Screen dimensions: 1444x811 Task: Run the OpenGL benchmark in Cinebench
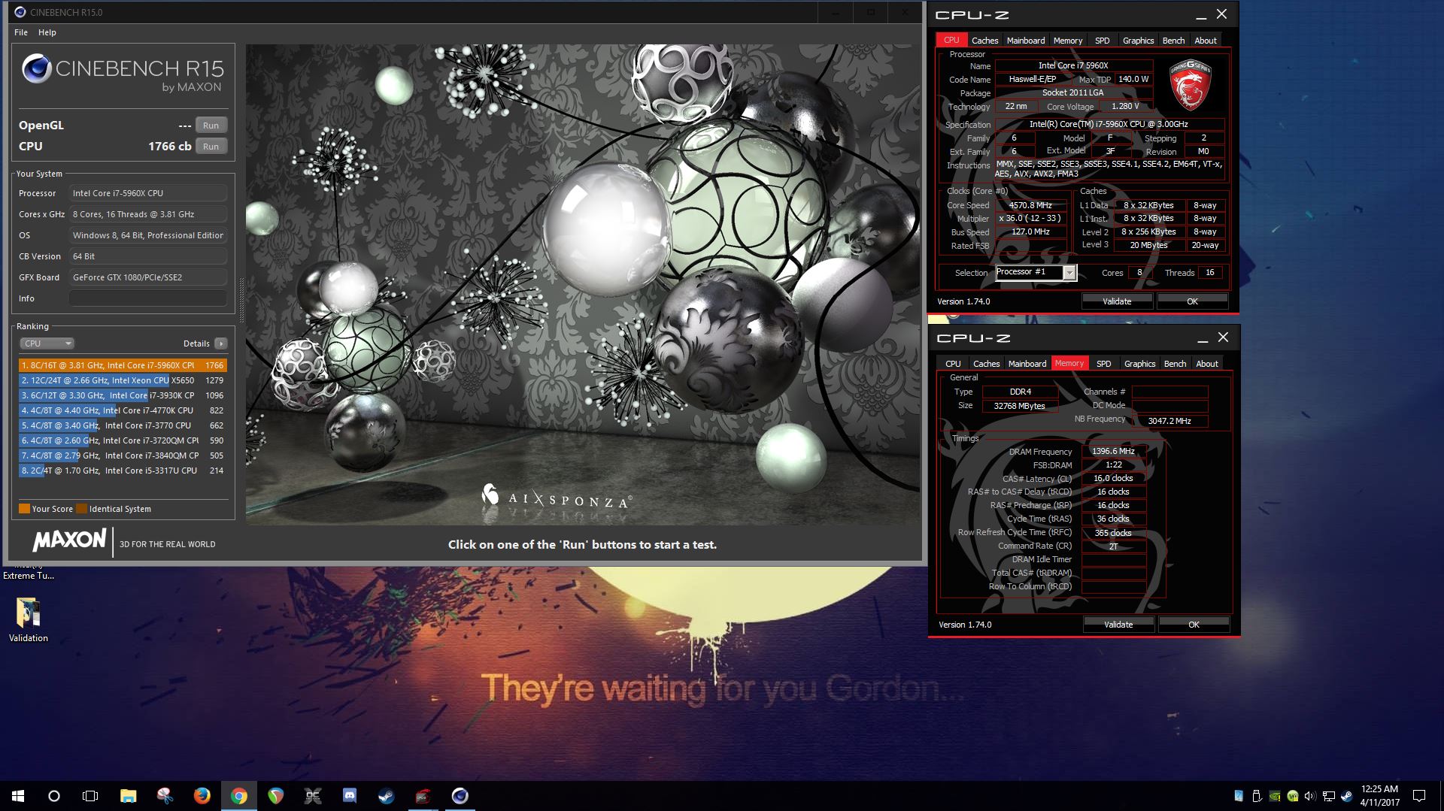tap(211, 126)
